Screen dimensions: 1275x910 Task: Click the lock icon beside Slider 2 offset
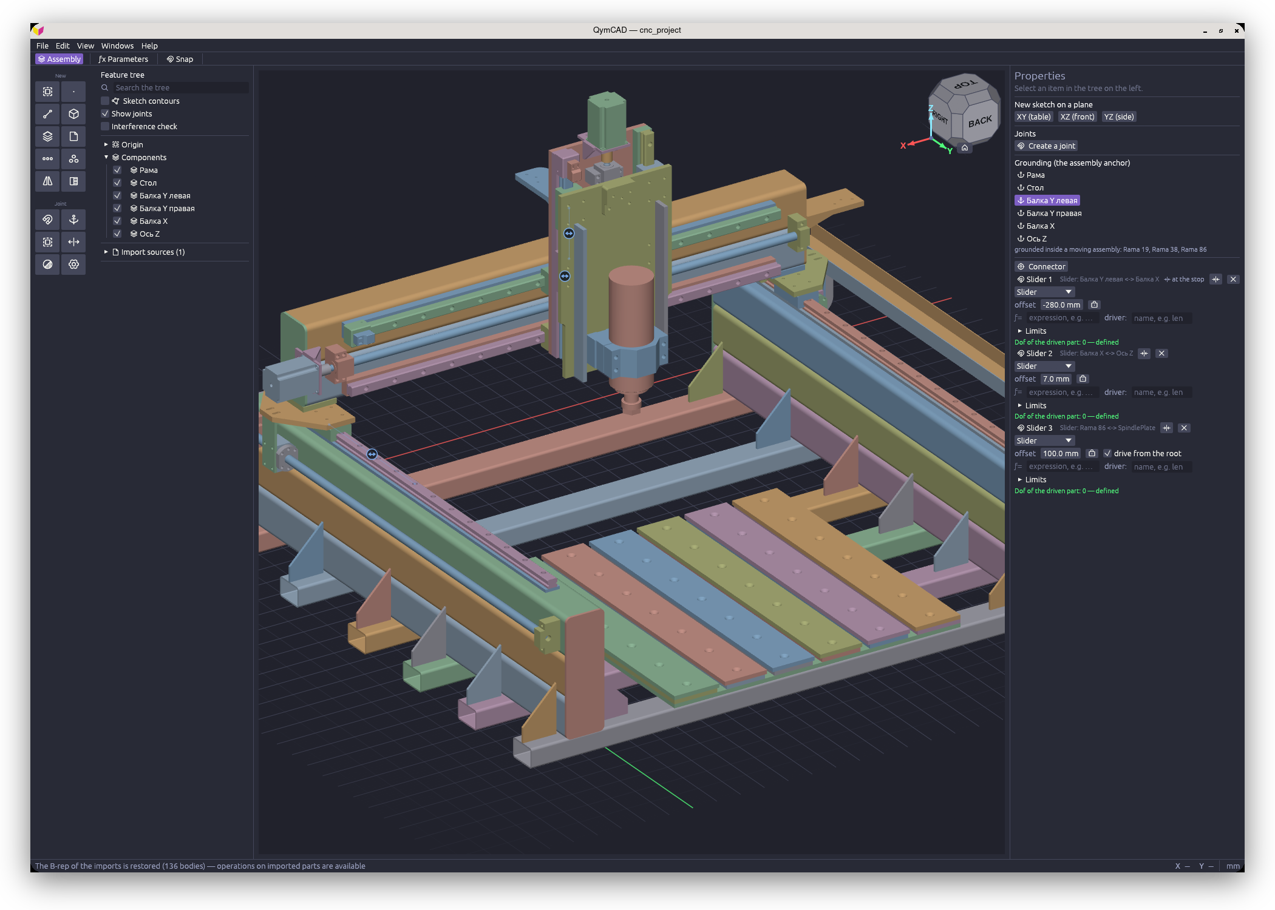pos(1083,379)
